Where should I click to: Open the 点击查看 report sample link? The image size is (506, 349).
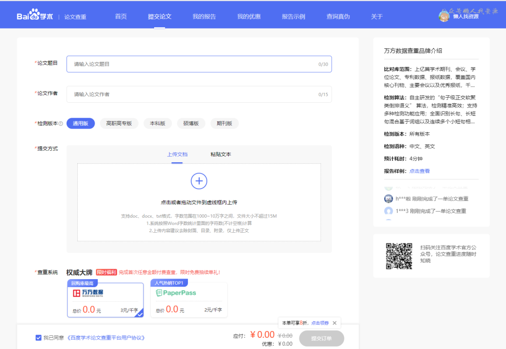click(x=419, y=171)
